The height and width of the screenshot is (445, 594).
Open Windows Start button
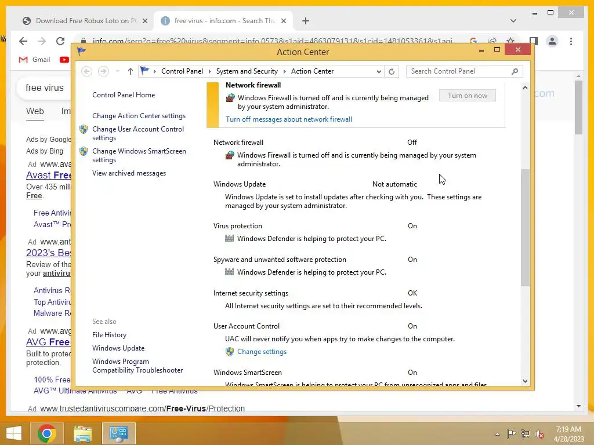point(14,433)
